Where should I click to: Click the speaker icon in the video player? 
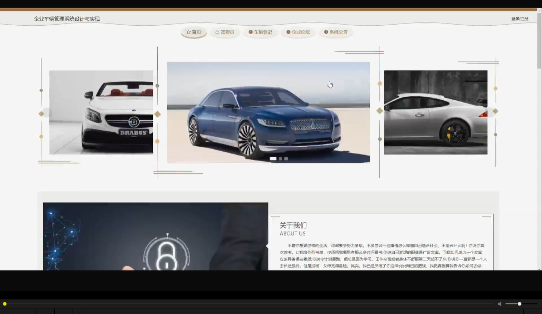[x=500, y=304]
